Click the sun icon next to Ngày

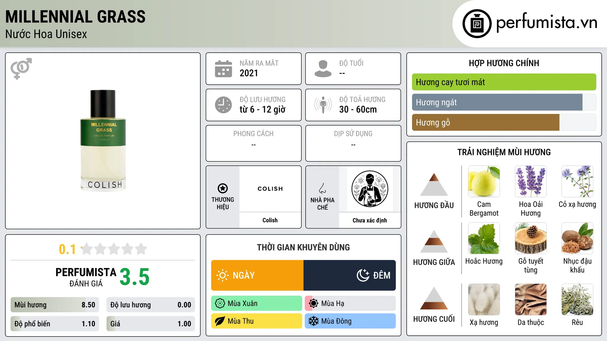[x=222, y=275]
